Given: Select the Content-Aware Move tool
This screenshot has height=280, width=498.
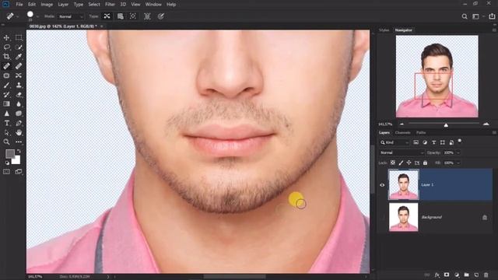Looking at the screenshot, I should pos(19,75).
